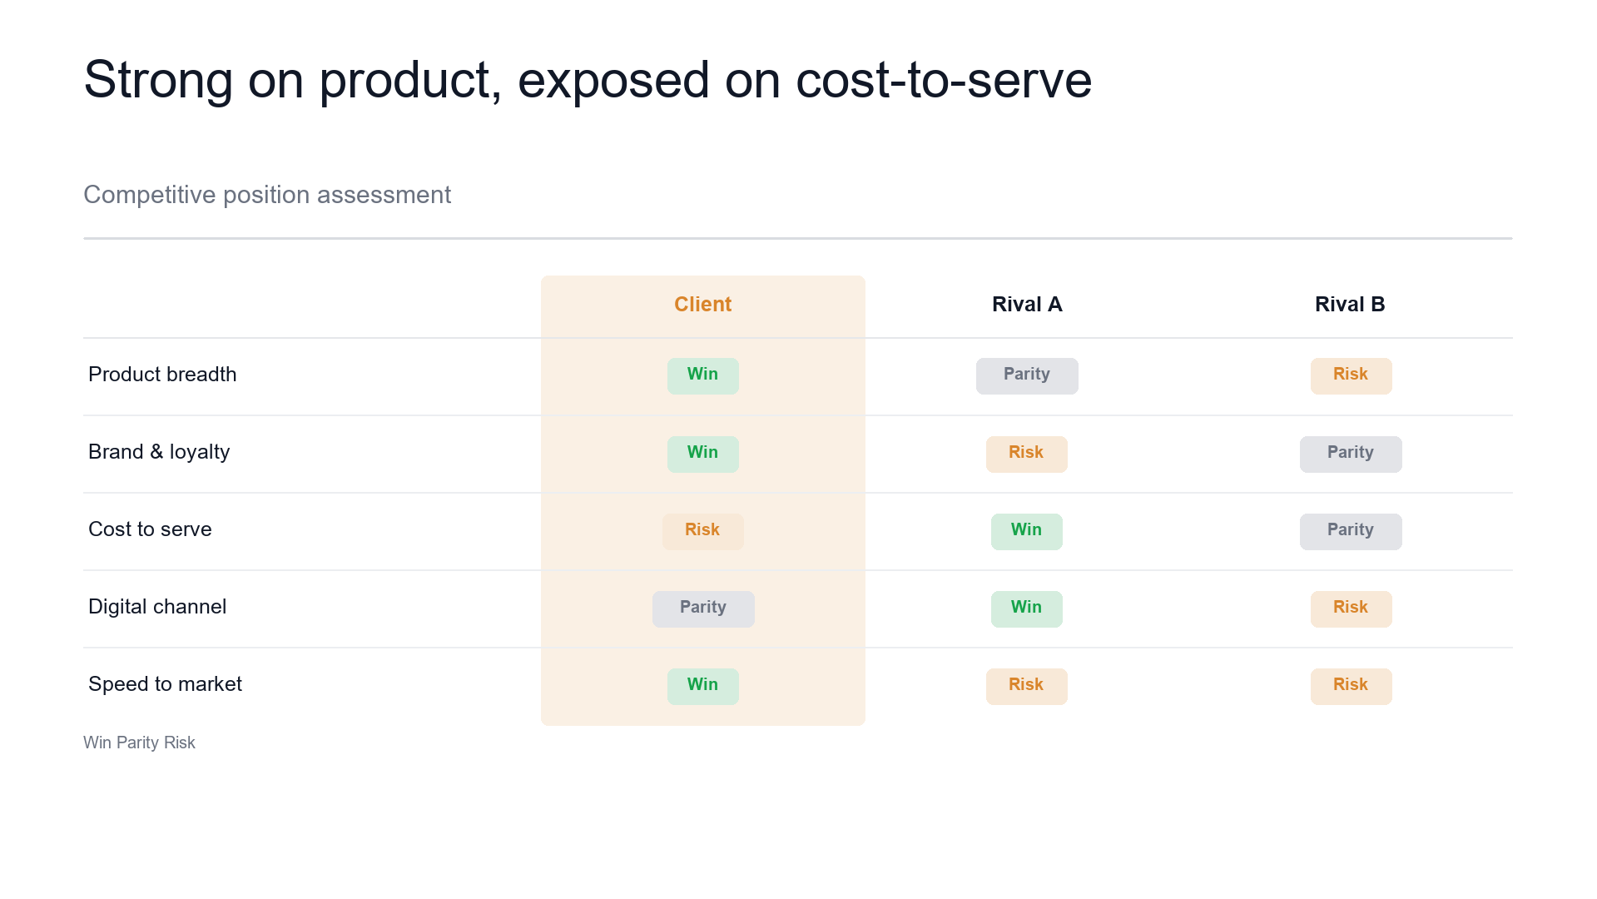This screenshot has width=1597, height=899.
Task: Select Rival A's Win badge for Digital channel
Action: 1027,609
